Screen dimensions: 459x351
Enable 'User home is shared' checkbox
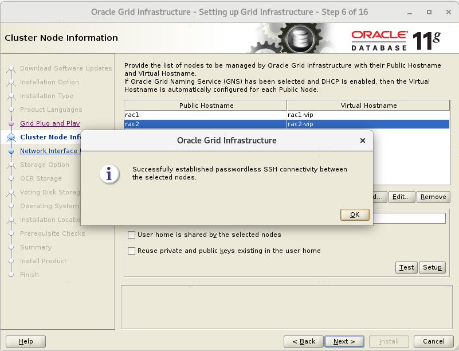coord(132,235)
